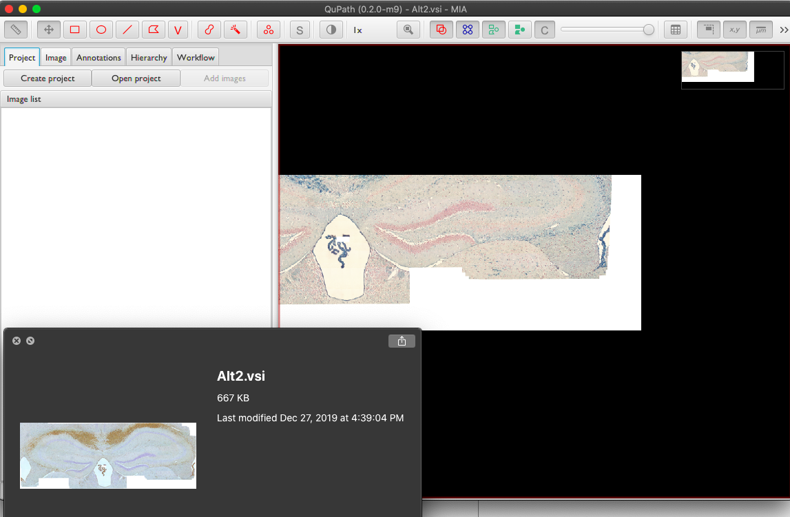Screen dimensions: 790x517
Task: Switch to the Hierarchy tab
Action: click(148, 57)
